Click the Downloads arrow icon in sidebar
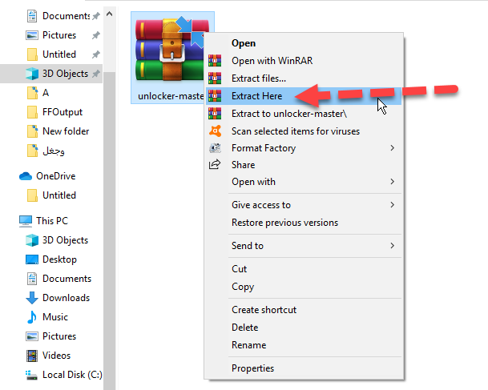This screenshot has width=488, height=390. point(32,298)
